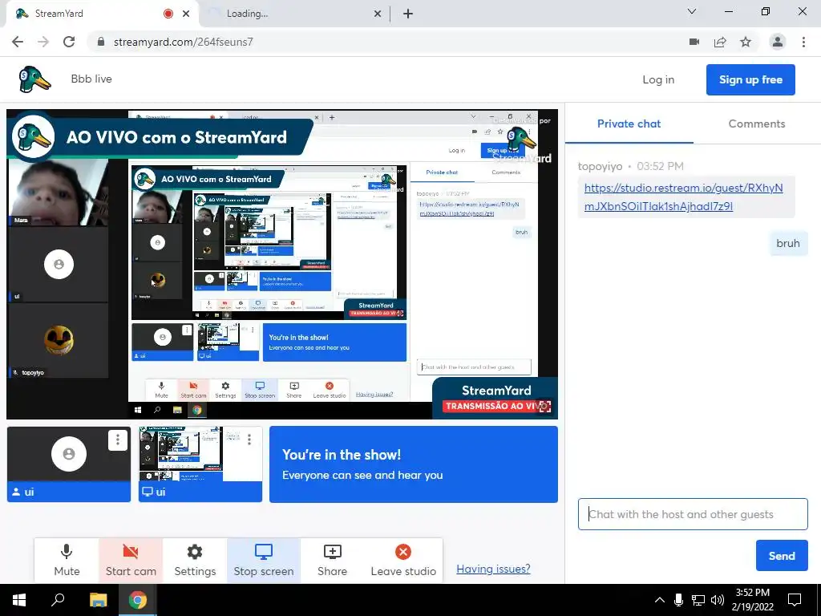Select the ui screen share thumbnail
This screenshot has height=616, width=821.
point(200,464)
